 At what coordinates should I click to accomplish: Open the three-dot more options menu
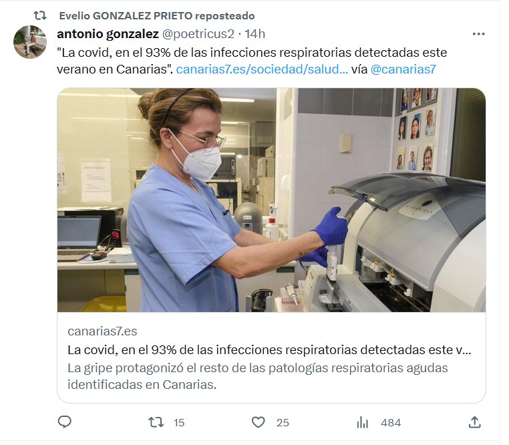478,34
